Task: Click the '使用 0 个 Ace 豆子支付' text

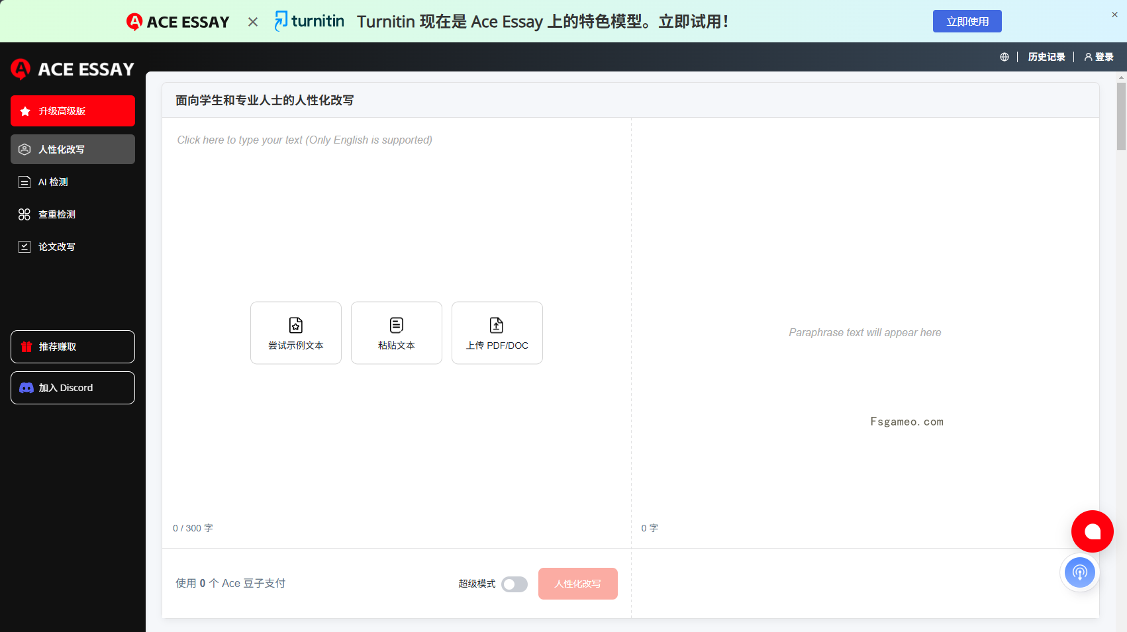Action: pos(230,583)
